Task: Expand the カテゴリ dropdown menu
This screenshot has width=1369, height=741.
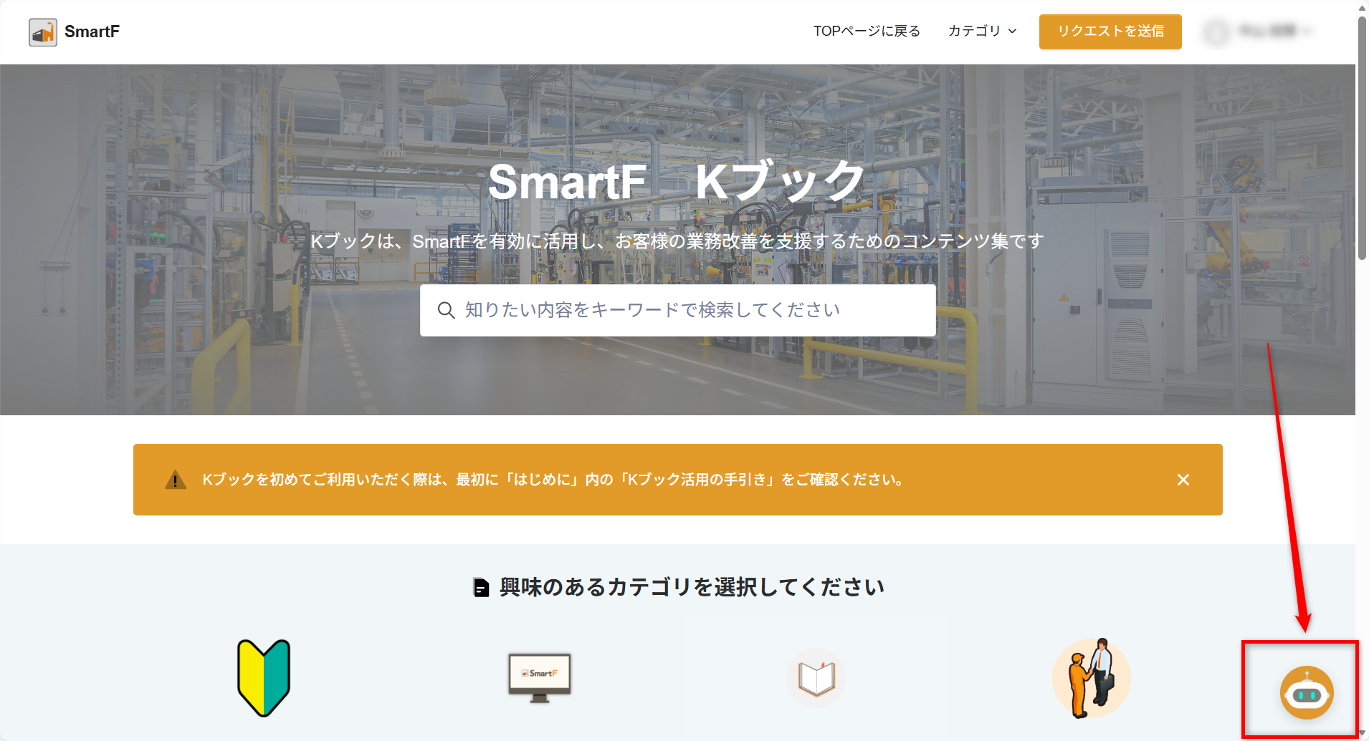Action: [982, 31]
